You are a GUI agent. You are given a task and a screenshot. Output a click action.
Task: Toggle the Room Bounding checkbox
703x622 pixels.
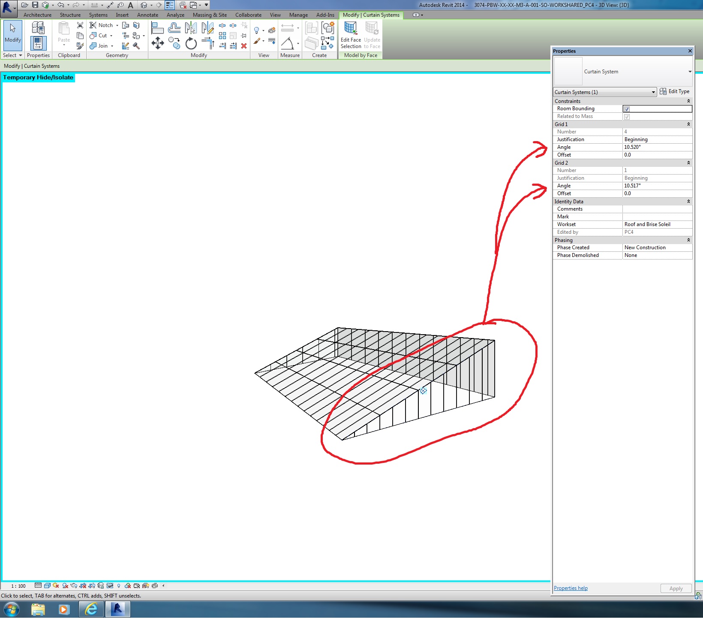pos(627,109)
